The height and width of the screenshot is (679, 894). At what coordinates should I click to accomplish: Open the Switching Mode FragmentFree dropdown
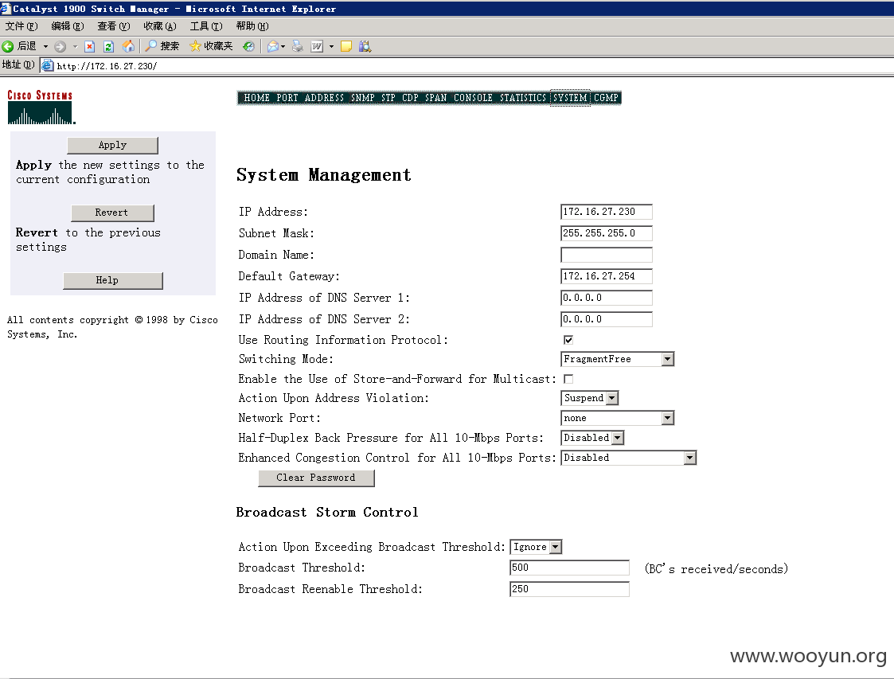[618, 359]
